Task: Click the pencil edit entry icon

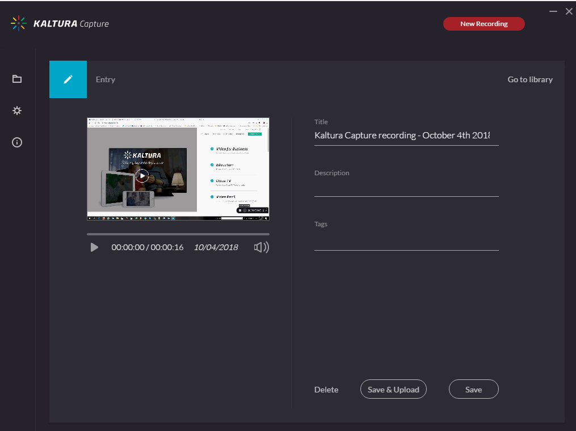Action: tap(68, 79)
